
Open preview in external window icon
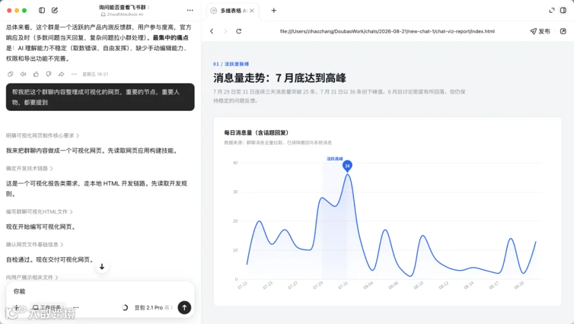pos(563,31)
